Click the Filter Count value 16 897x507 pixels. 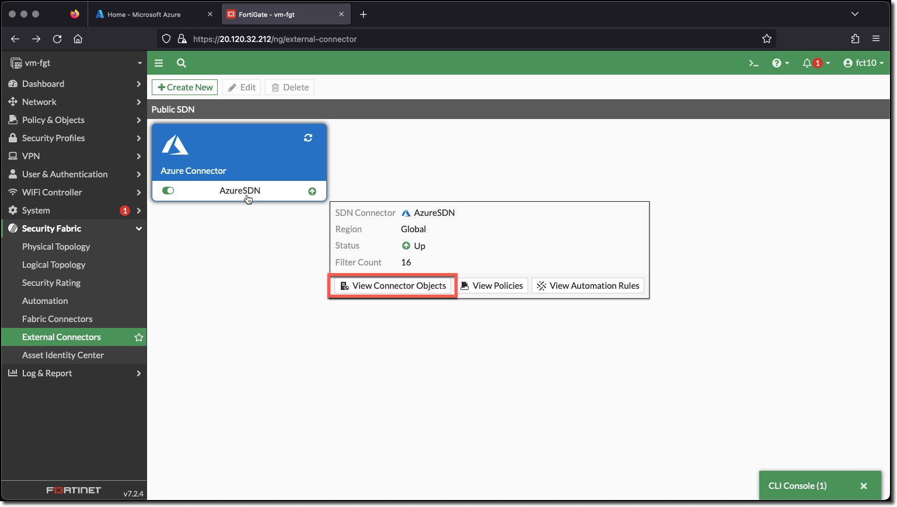pyautogui.click(x=406, y=263)
